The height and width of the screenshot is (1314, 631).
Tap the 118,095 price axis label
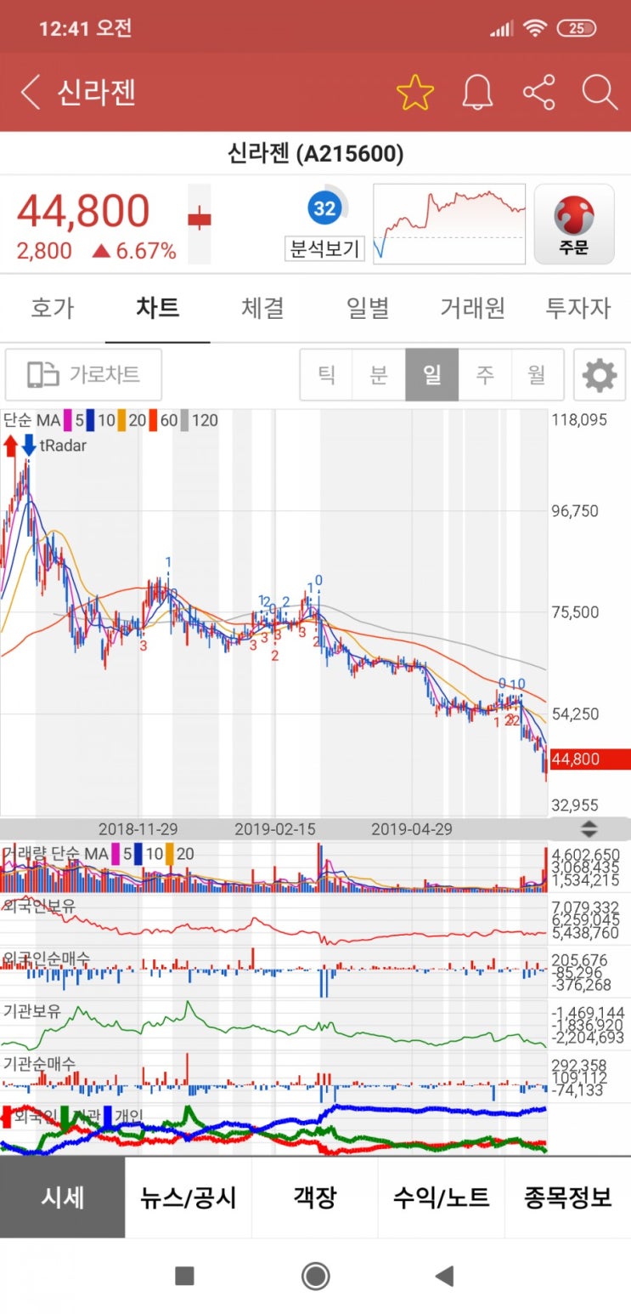pos(580,420)
